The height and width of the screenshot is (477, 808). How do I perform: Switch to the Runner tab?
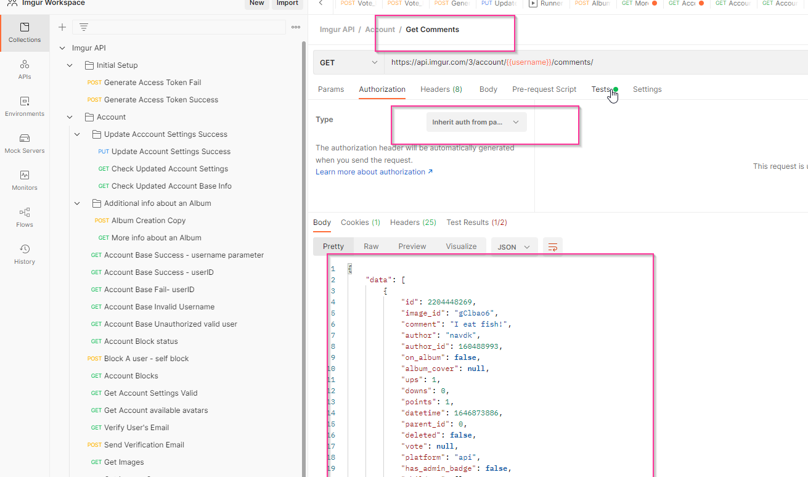546,3
